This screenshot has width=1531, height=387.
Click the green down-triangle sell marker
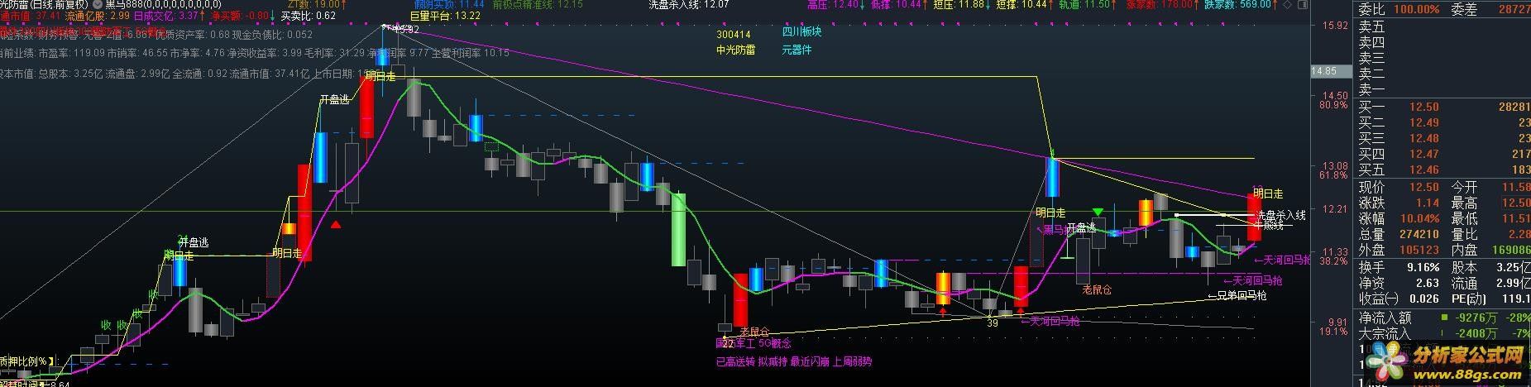1098,213
